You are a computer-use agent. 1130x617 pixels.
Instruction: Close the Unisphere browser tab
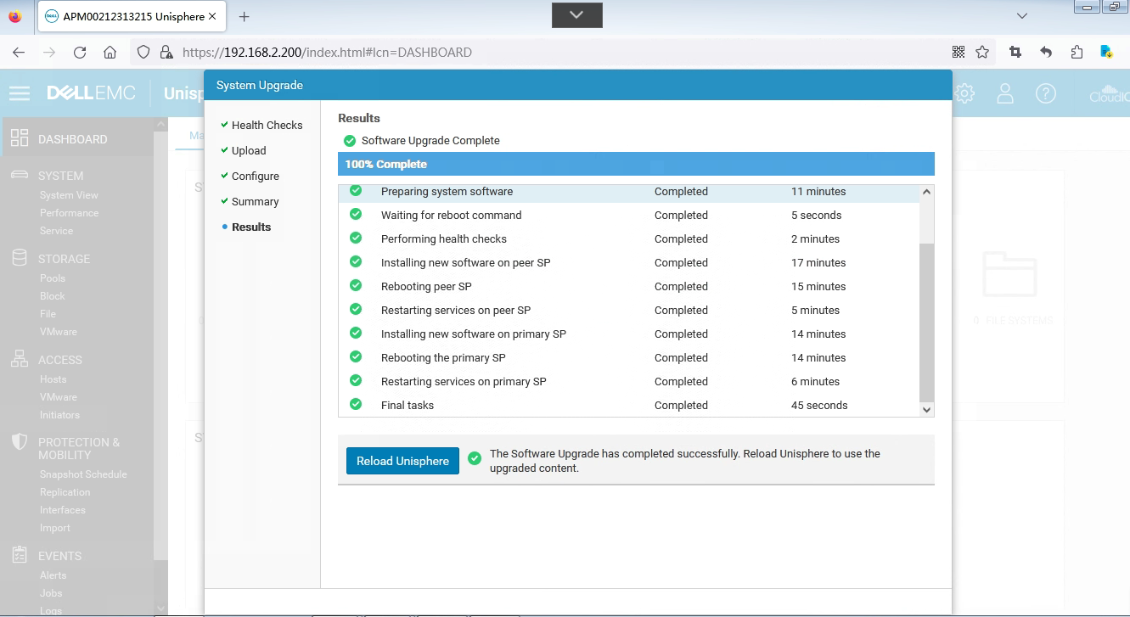(x=211, y=16)
